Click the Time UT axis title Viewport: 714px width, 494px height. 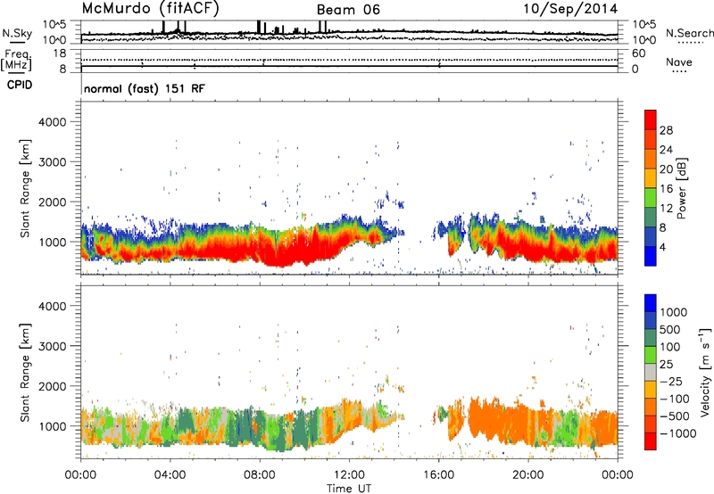pos(349,489)
